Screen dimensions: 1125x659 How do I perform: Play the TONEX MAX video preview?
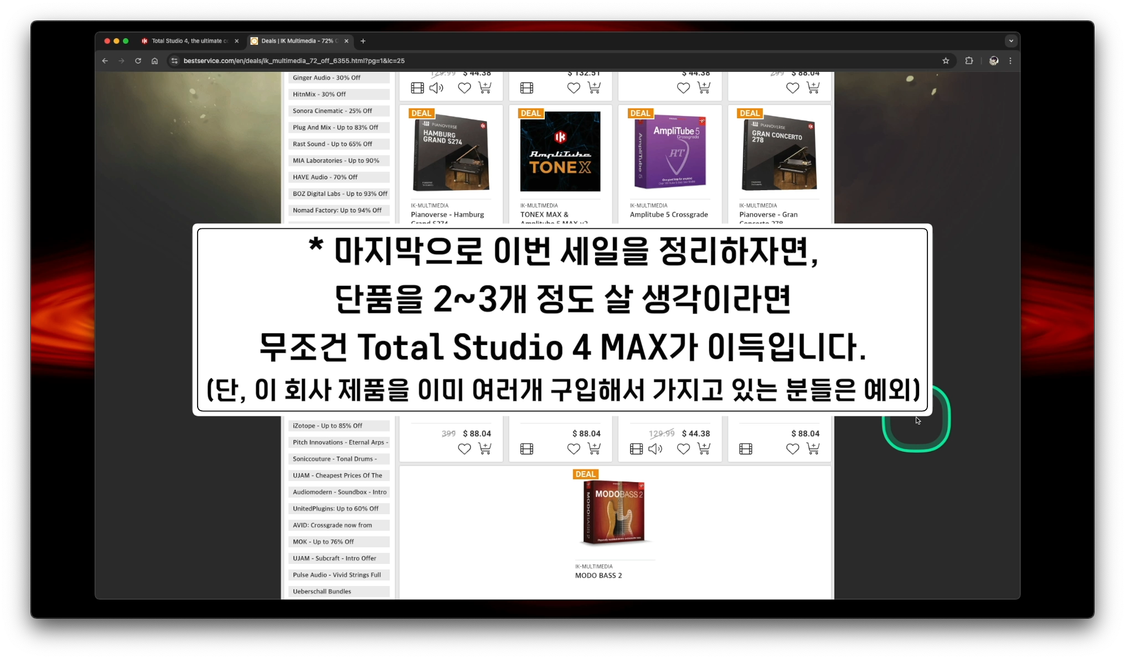click(527, 449)
